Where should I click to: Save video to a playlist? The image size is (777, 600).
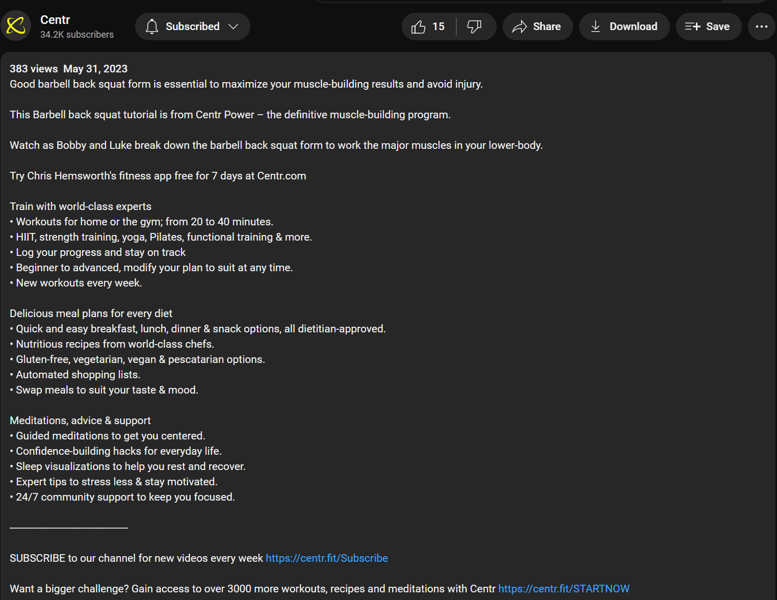tap(708, 27)
